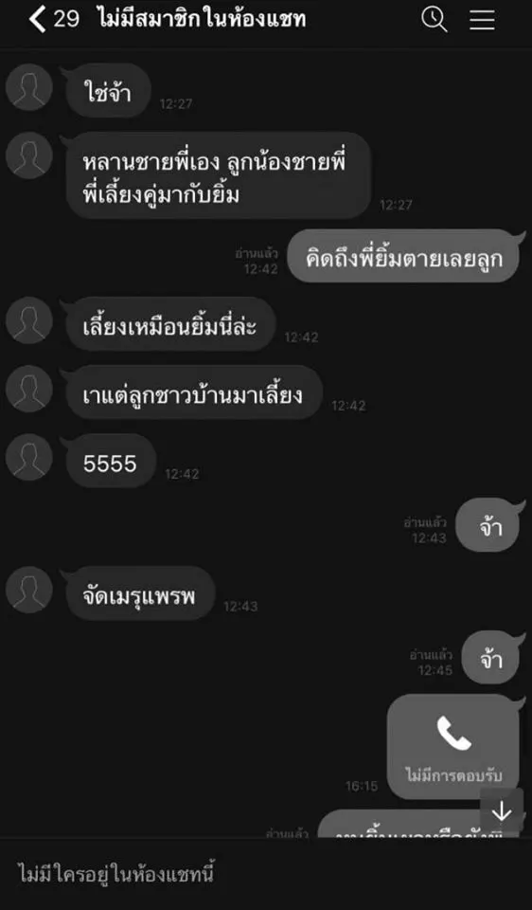Viewport: 532px width, 910px height.
Task: Tap avatar next to 'หลานชายพี่เอง' message
Action: coord(29,155)
